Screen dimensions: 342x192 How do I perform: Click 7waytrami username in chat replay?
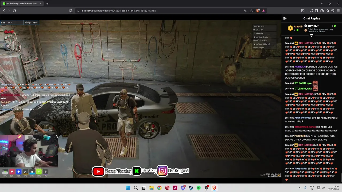tap(300, 169)
